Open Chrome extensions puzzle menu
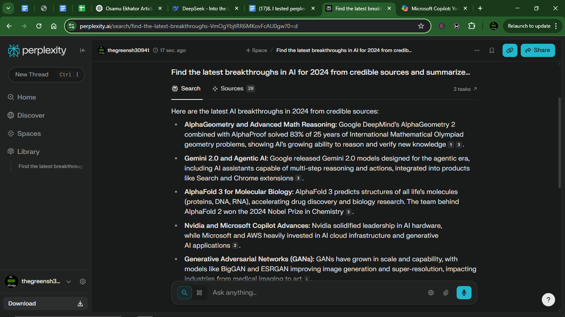 coord(472,26)
